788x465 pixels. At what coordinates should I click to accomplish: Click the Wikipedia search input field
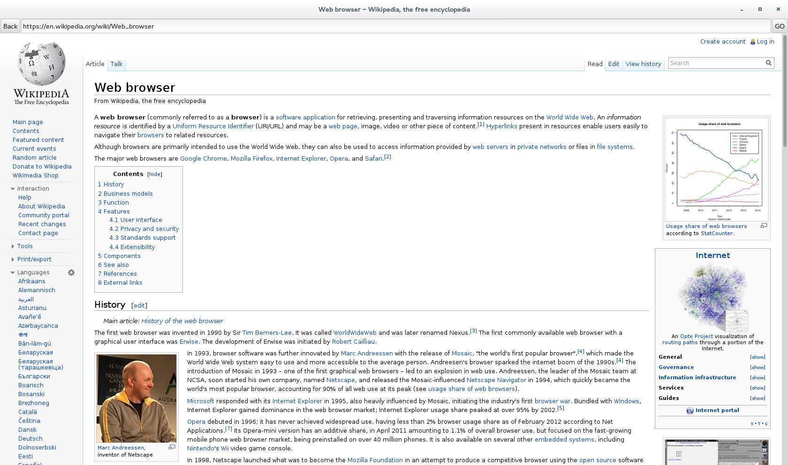tap(716, 63)
